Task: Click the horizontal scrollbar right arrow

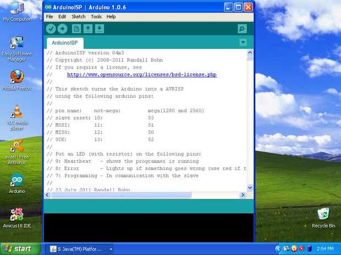Action: [243, 195]
